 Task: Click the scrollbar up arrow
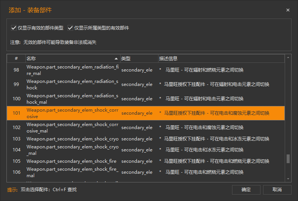(x=288, y=58)
